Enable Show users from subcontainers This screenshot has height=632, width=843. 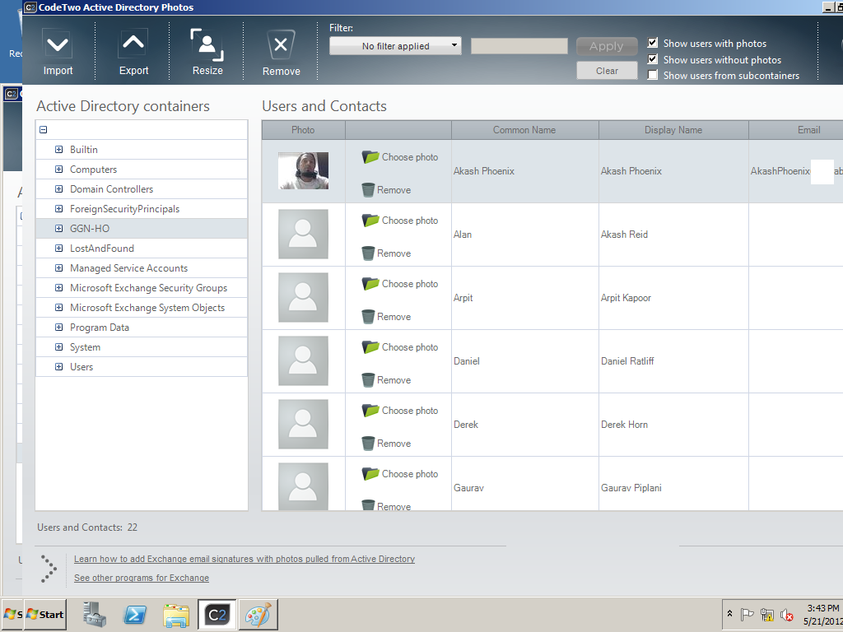(x=652, y=75)
